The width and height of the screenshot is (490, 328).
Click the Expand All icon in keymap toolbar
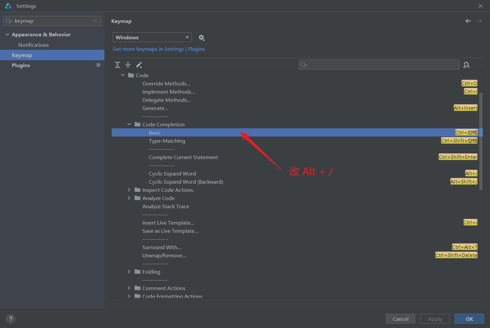(118, 65)
